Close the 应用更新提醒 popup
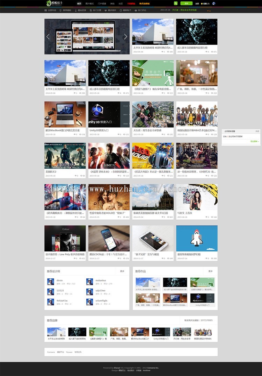 click(x=257, y=131)
